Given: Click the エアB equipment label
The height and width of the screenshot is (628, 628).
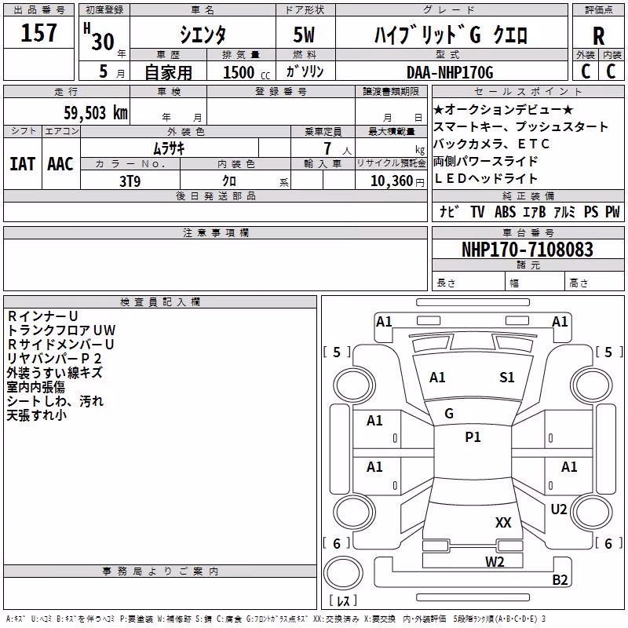Looking at the screenshot, I should point(535,211).
